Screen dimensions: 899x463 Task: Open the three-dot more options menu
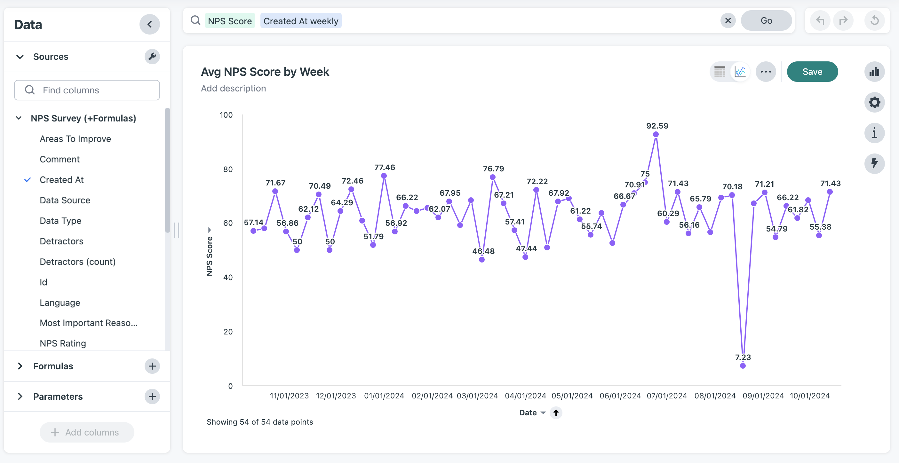click(x=766, y=72)
